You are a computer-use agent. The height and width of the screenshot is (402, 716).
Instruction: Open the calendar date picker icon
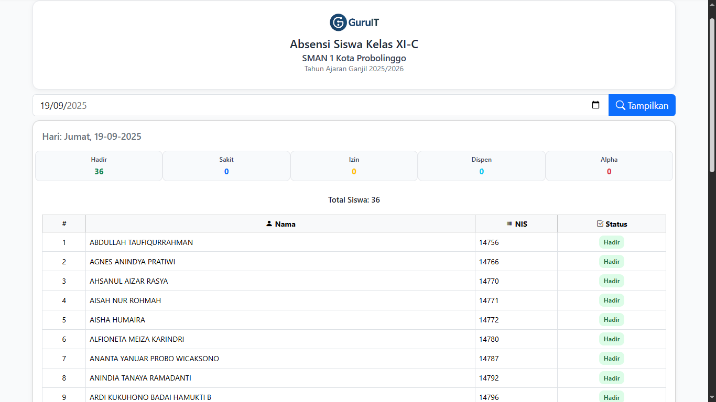click(595, 105)
